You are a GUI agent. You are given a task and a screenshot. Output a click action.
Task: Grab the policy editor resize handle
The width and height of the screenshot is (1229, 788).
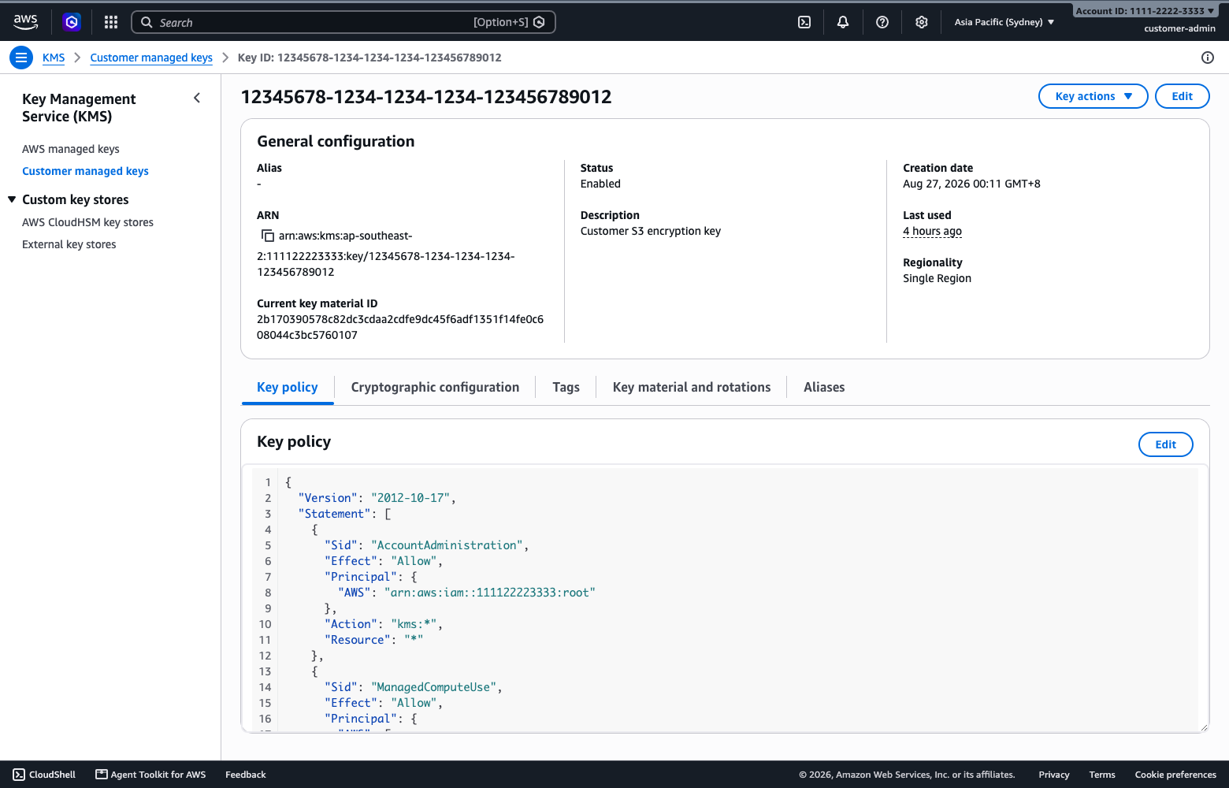pyautogui.click(x=1203, y=727)
